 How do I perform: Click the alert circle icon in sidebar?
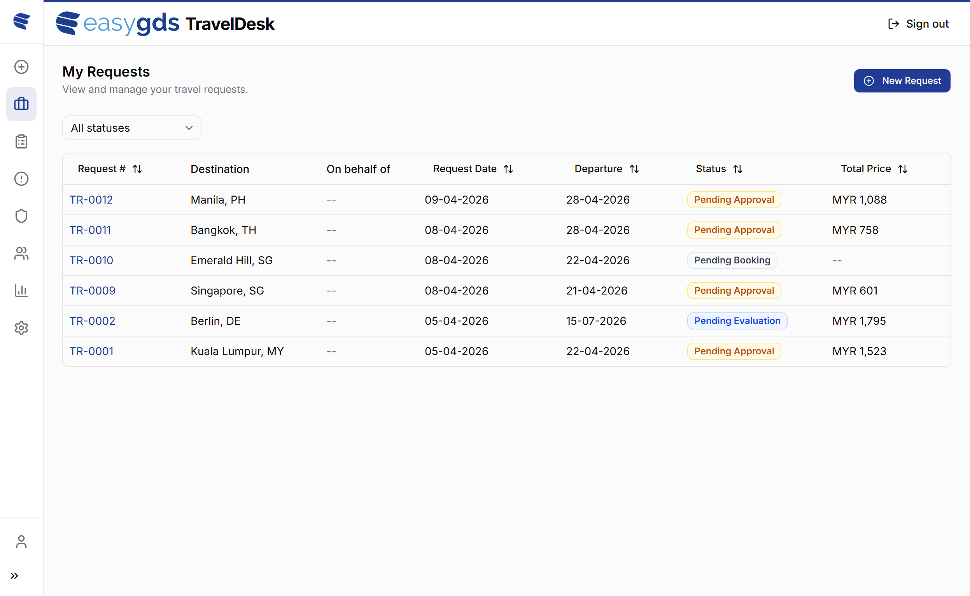[21, 178]
